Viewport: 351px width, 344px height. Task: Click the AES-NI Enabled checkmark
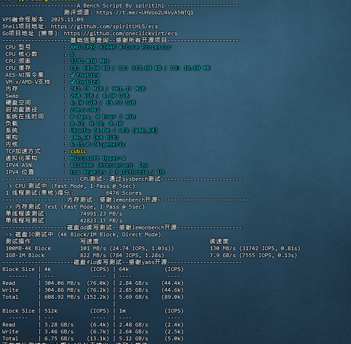[73, 75]
